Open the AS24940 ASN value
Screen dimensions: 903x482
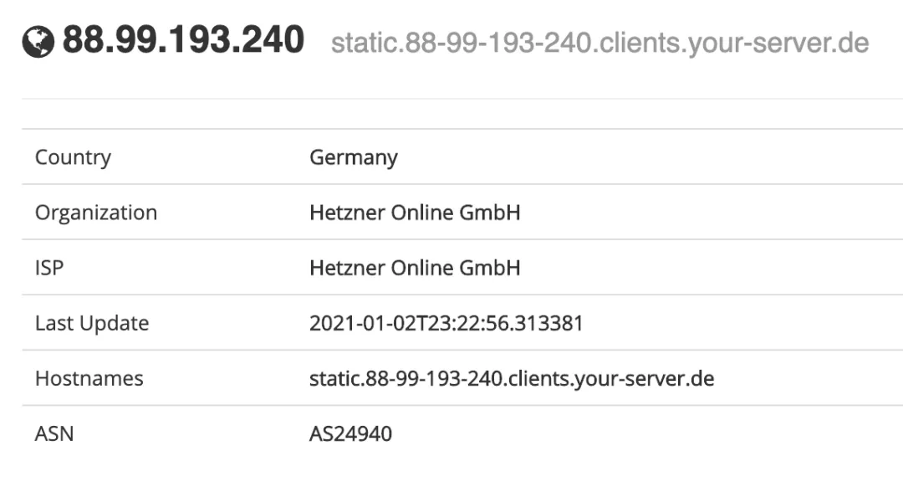point(350,433)
